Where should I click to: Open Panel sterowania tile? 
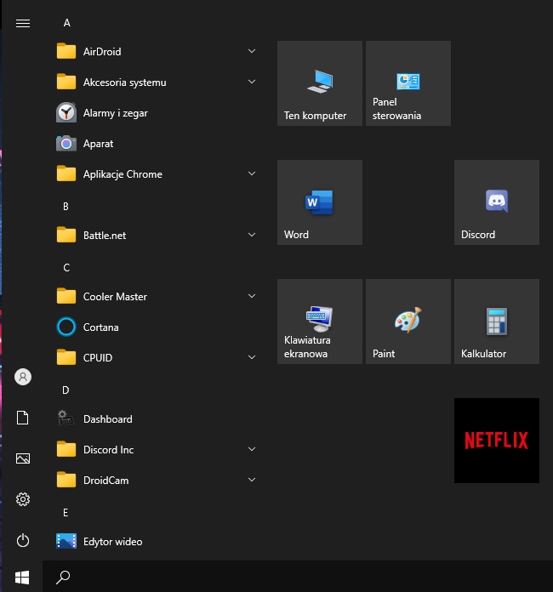[408, 83]
